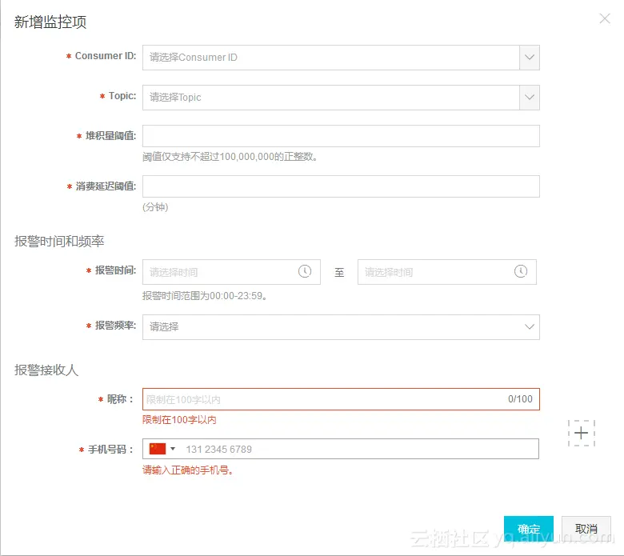Viewport: 624px width, 556px height.
Task: Click the start 报警时间 time field
Action: (231, 272)
